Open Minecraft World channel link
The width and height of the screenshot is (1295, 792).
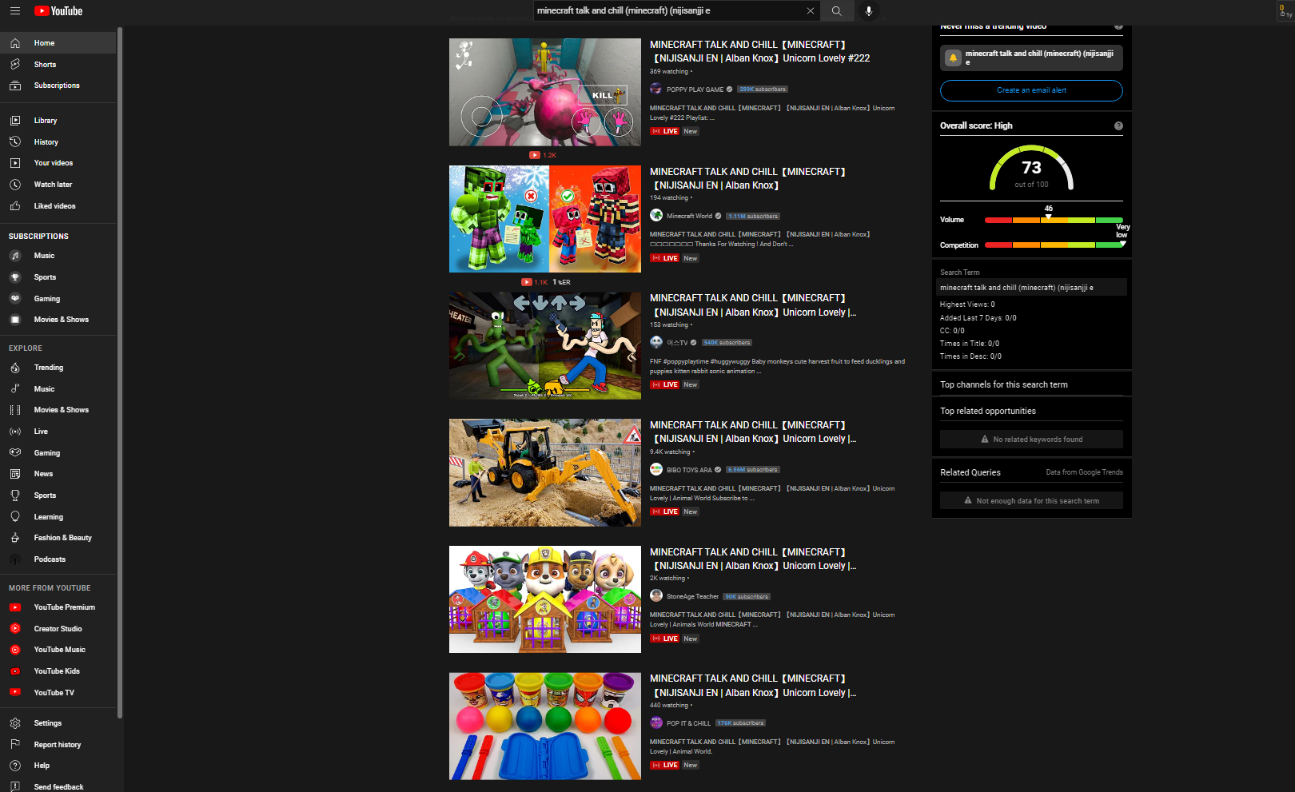[689, 216]
